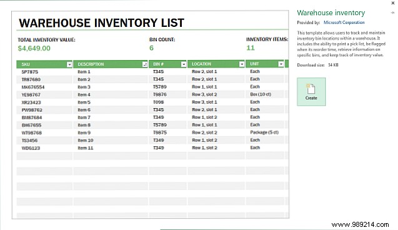398x230 pixels.
Task: Select the SKU cell SP7875
Action: pos(30,72)
